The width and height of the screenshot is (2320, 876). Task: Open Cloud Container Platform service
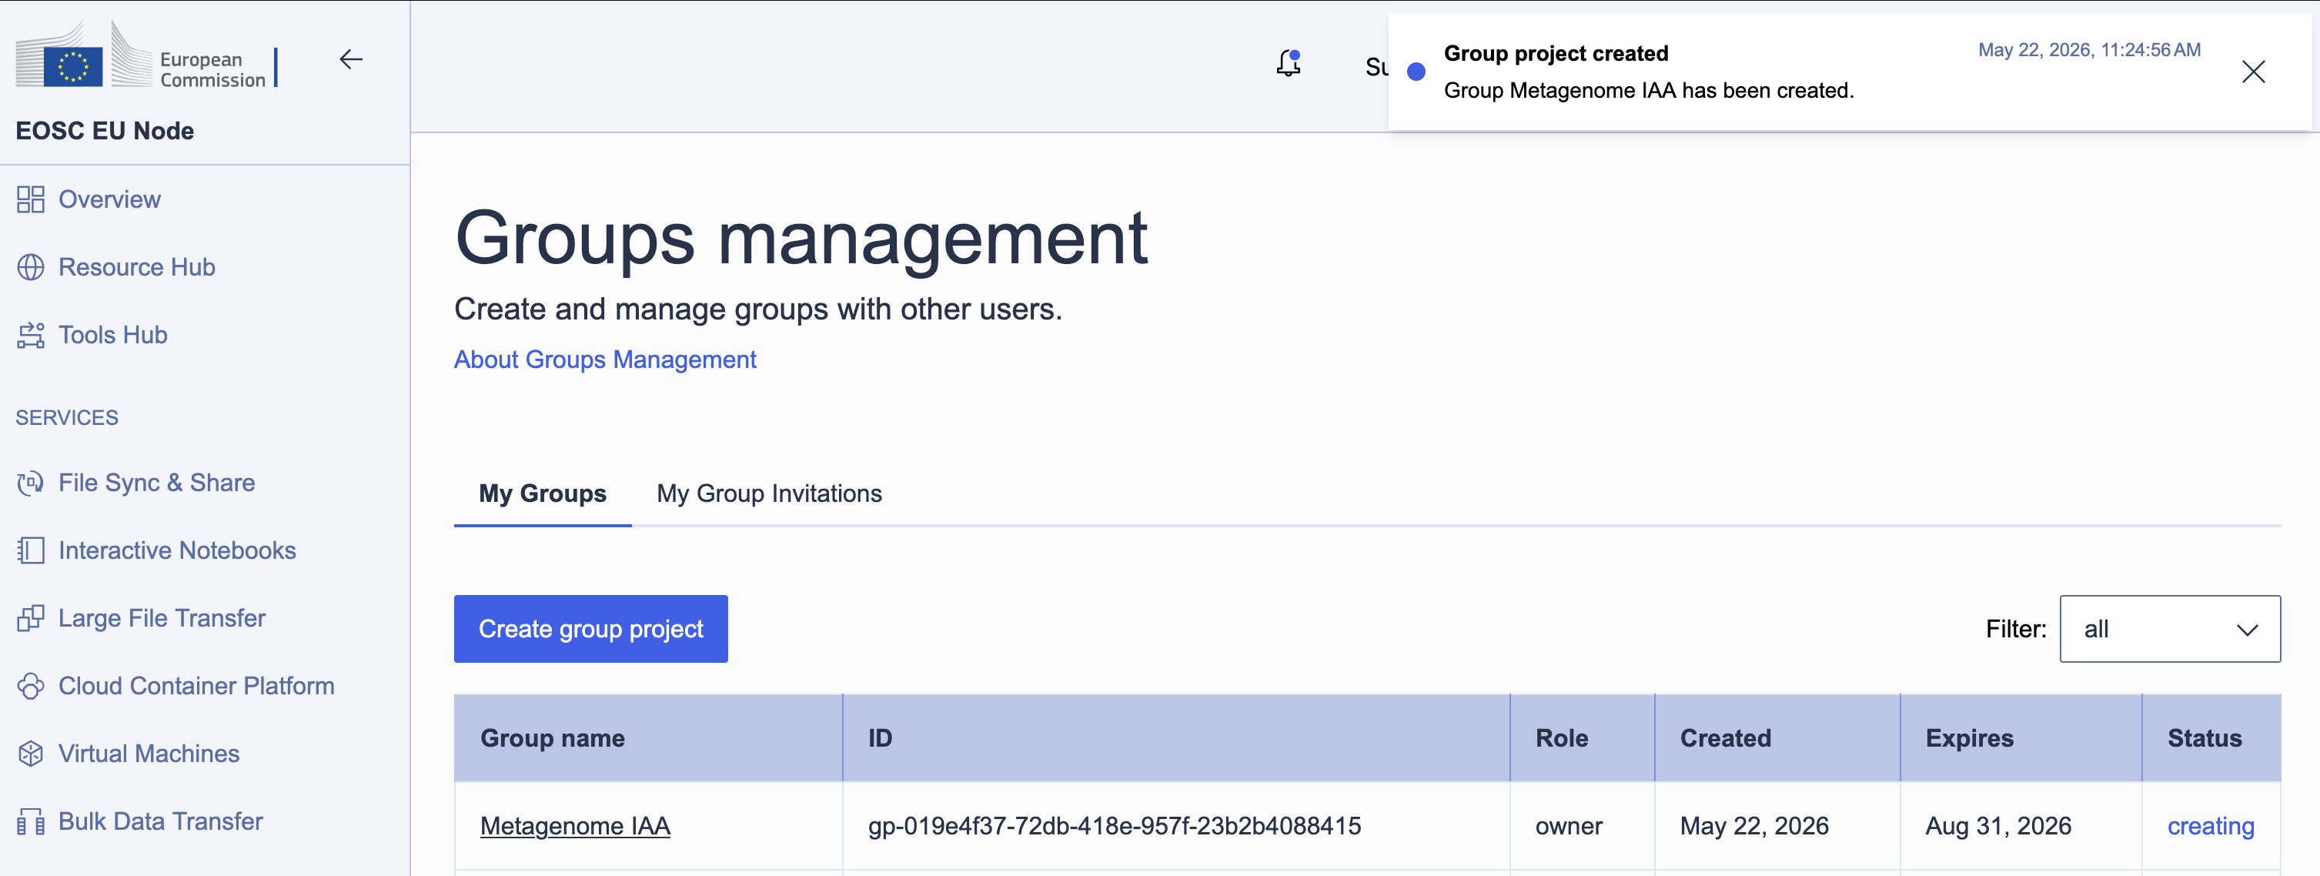tap(196, 686)
